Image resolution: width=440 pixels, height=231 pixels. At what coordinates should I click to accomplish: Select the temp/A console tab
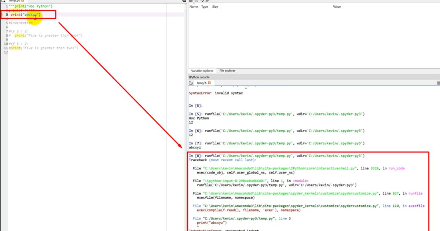click(202, 83)
